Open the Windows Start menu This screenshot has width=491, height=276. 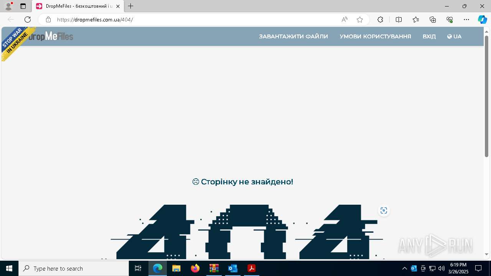point(9,268)
